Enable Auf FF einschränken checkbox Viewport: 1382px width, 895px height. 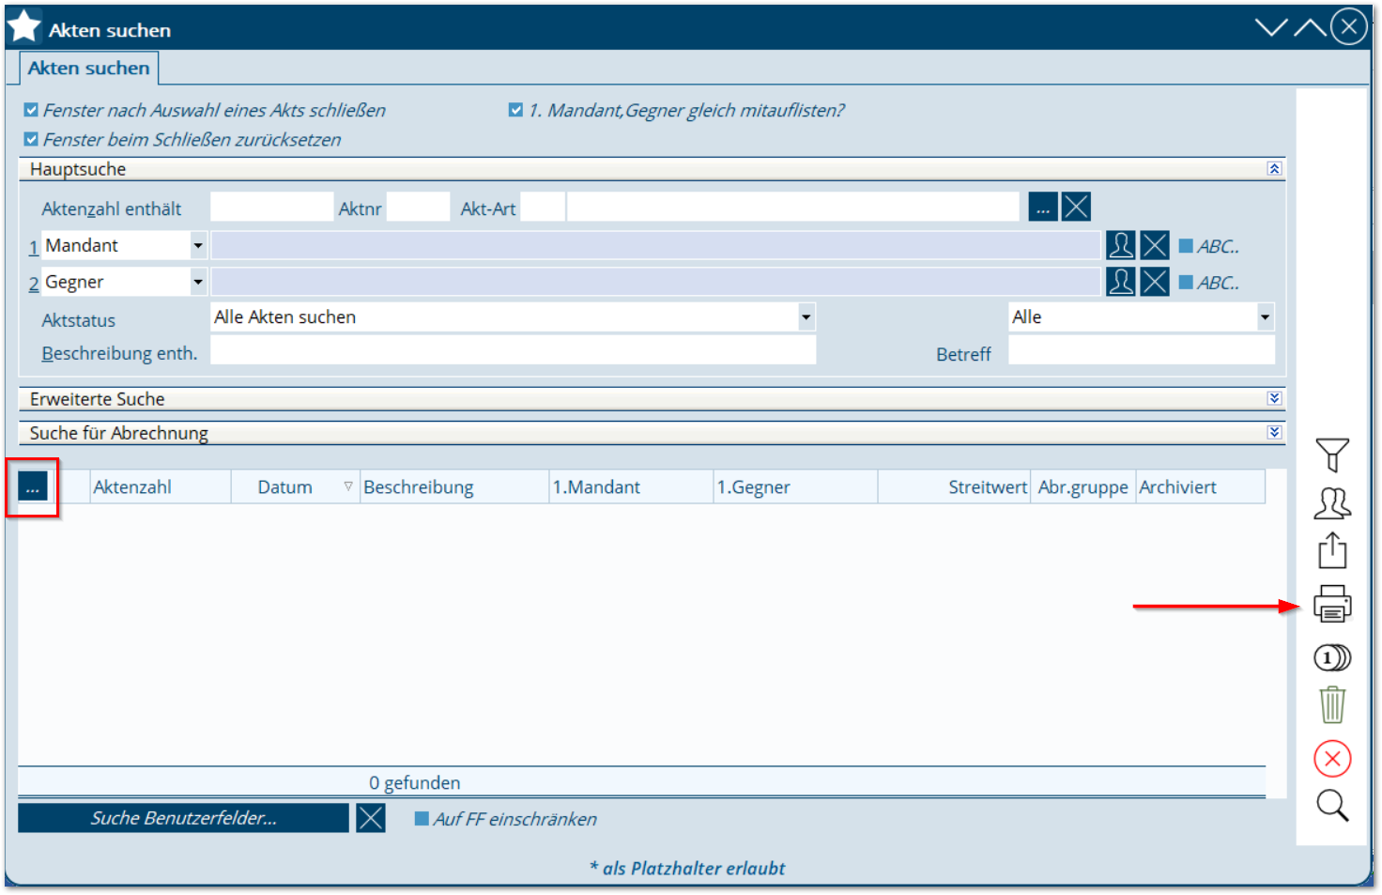coord(422,819)
